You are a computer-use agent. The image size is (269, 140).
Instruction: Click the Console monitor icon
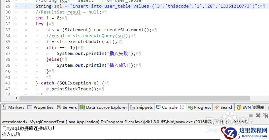pyautogui.click(x=158, y=107)
